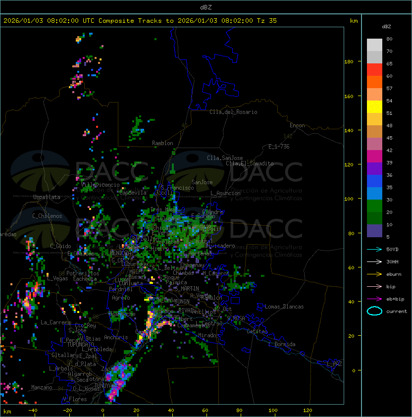Click the yellow eburn arrow in legend
The image size is (412, 417).
(374, 274)
